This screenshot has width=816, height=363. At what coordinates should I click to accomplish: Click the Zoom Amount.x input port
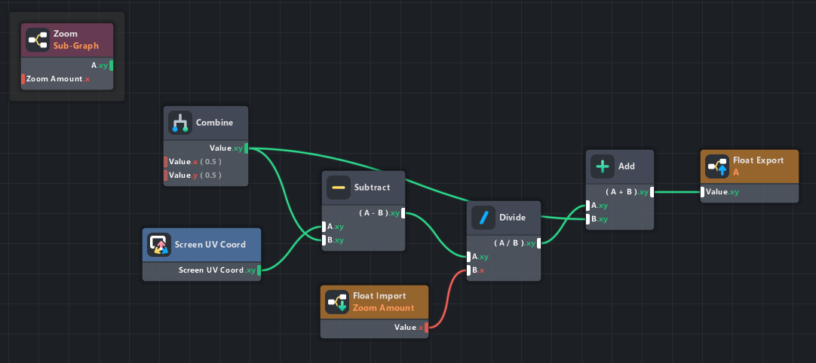pos(23,79)
